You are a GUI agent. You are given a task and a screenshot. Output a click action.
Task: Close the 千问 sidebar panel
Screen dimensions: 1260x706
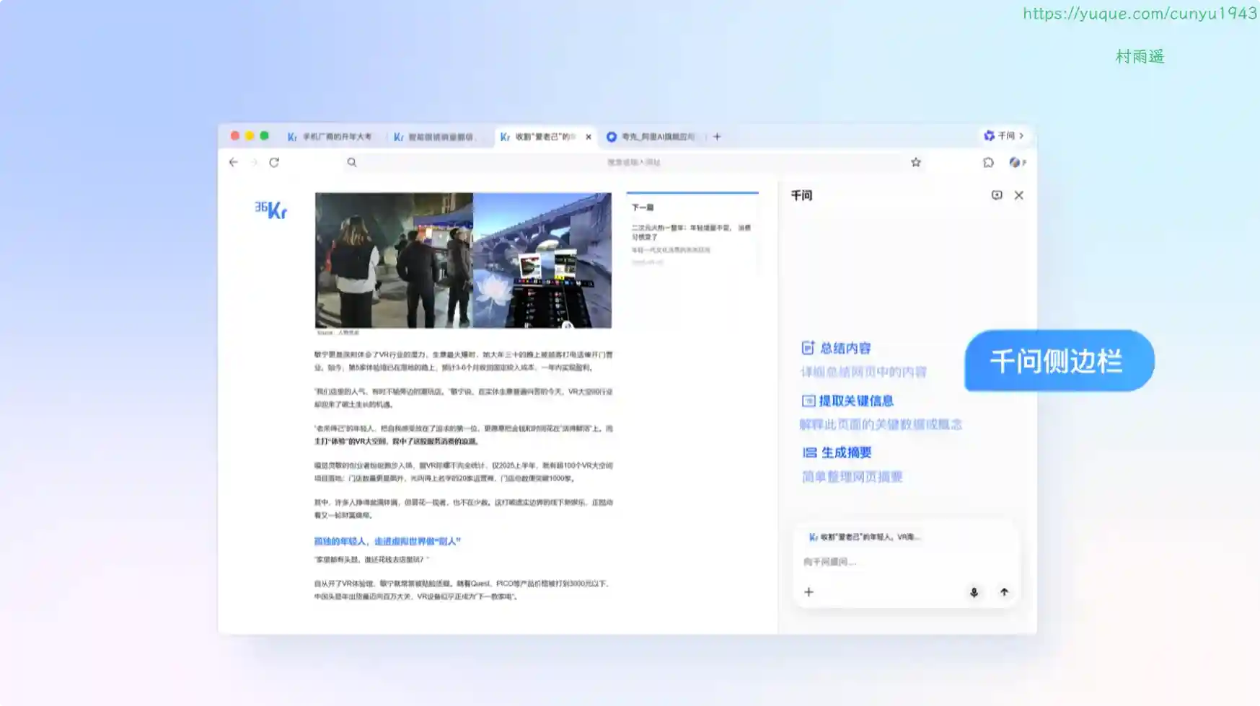1018,195
